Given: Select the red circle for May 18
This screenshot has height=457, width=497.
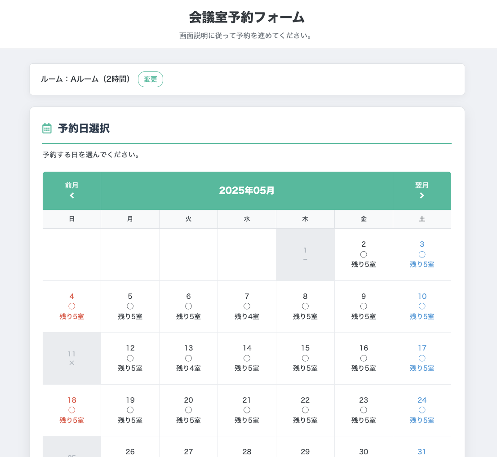Looking at the screenshot, I should [x=72, y=410].
